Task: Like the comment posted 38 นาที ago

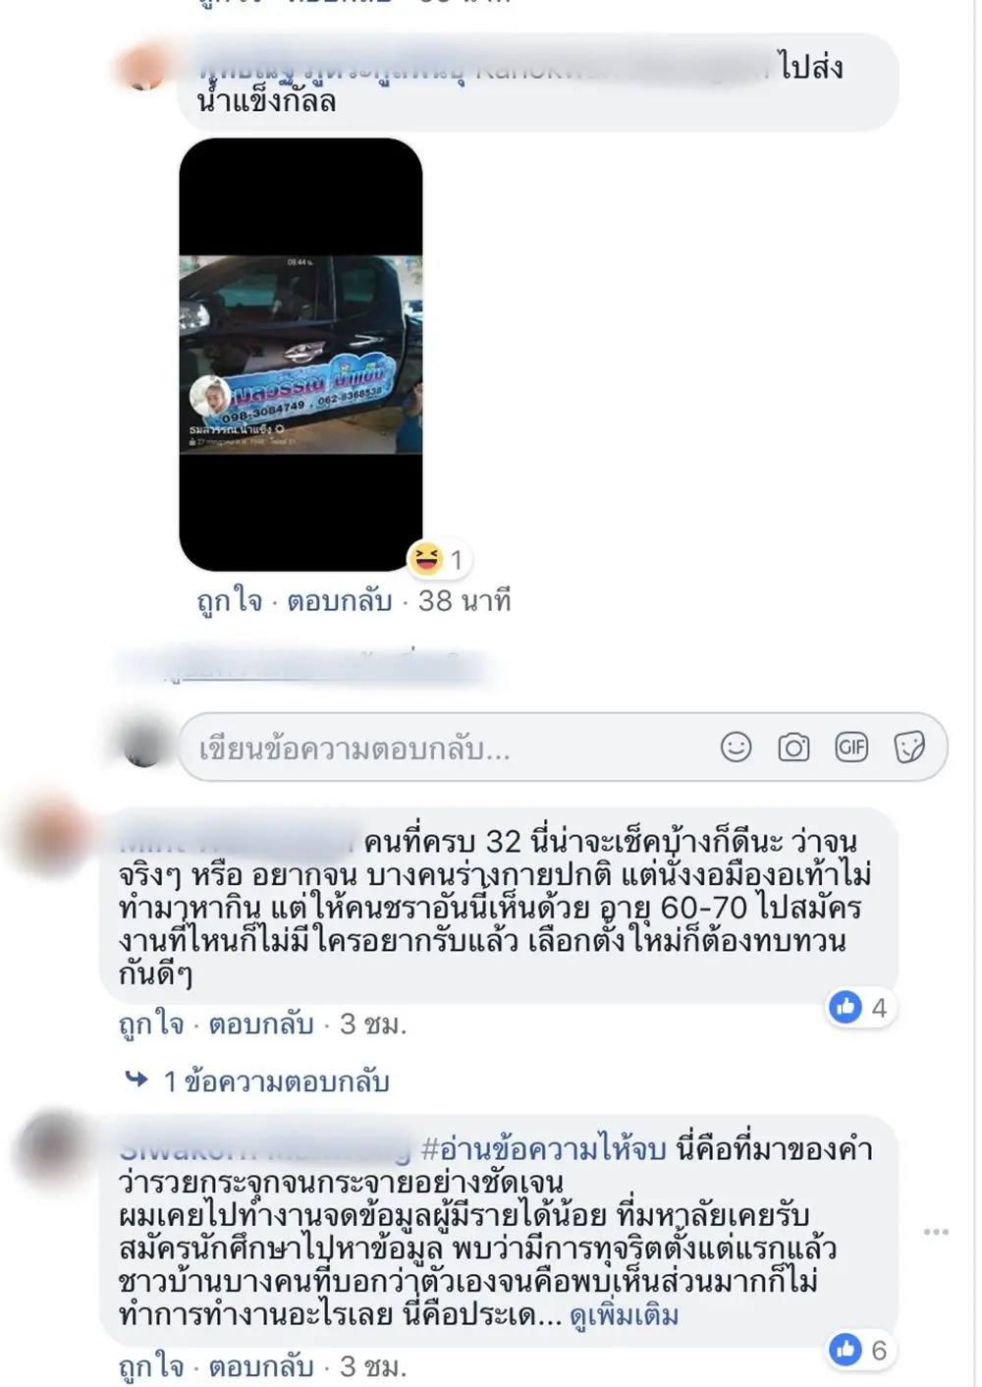Action: point(230,601)
